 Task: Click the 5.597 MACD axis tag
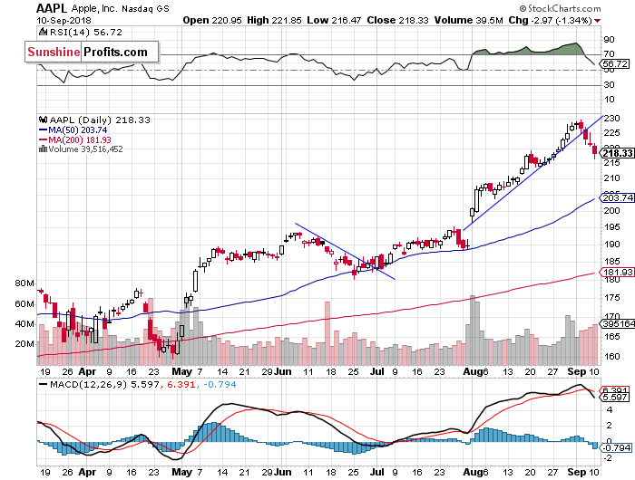click(x=615, y=397)
